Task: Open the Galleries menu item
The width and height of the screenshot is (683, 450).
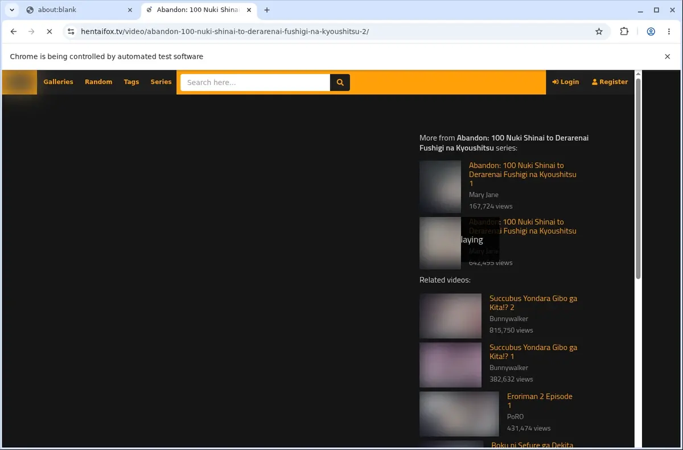Action: point(58,82)
